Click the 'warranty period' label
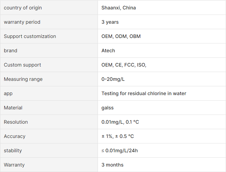The width and height of the screenshot is (226, 172). coord(22,22)
